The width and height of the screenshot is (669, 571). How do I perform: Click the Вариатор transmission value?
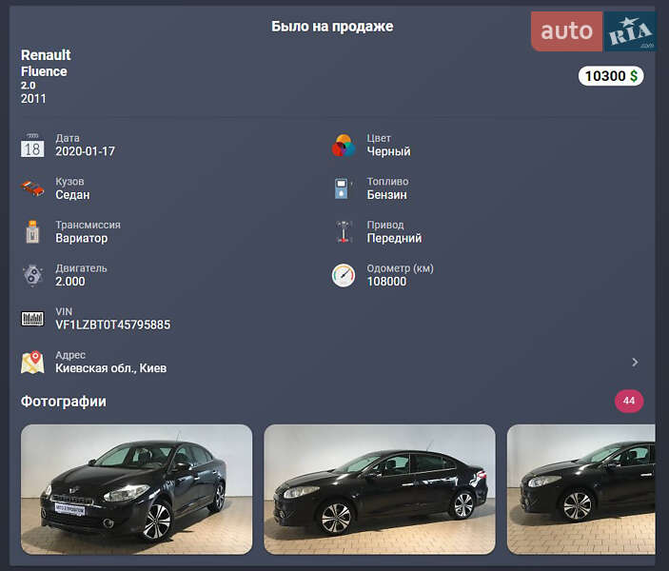coord(82,238)
